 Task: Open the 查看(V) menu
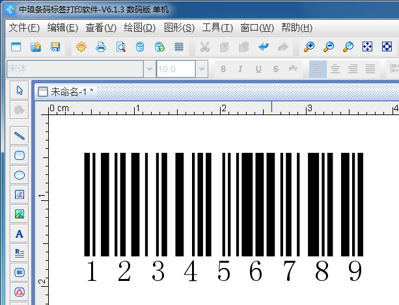tap(101, 28)
